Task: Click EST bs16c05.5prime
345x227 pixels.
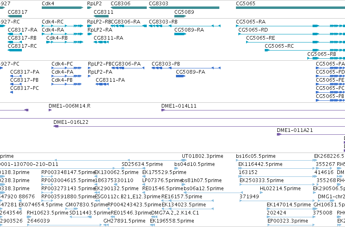Action: pyautogui.click(x=256, y=156)
